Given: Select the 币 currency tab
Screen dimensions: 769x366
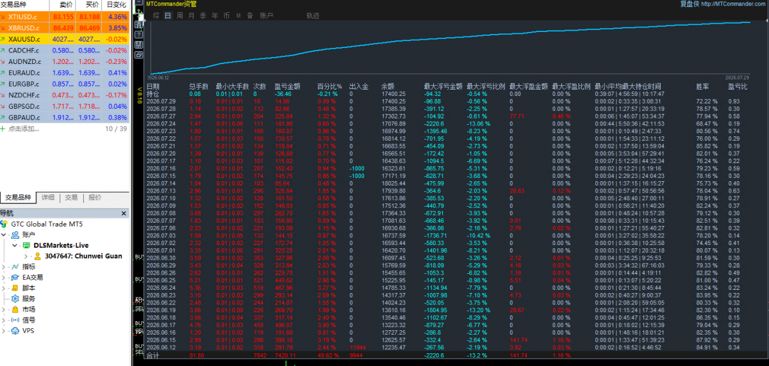Looking at the screenshot, I should [x=226, y=15].
